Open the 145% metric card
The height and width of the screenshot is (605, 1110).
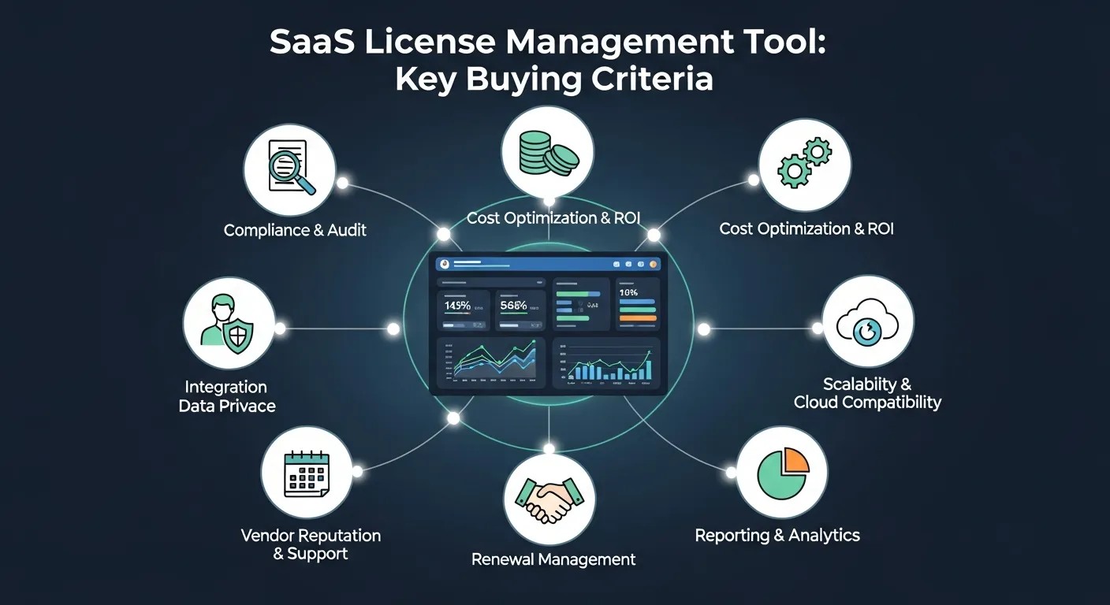(464, 310)
